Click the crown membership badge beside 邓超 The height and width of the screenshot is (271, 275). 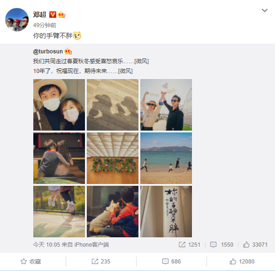point(61,15)
